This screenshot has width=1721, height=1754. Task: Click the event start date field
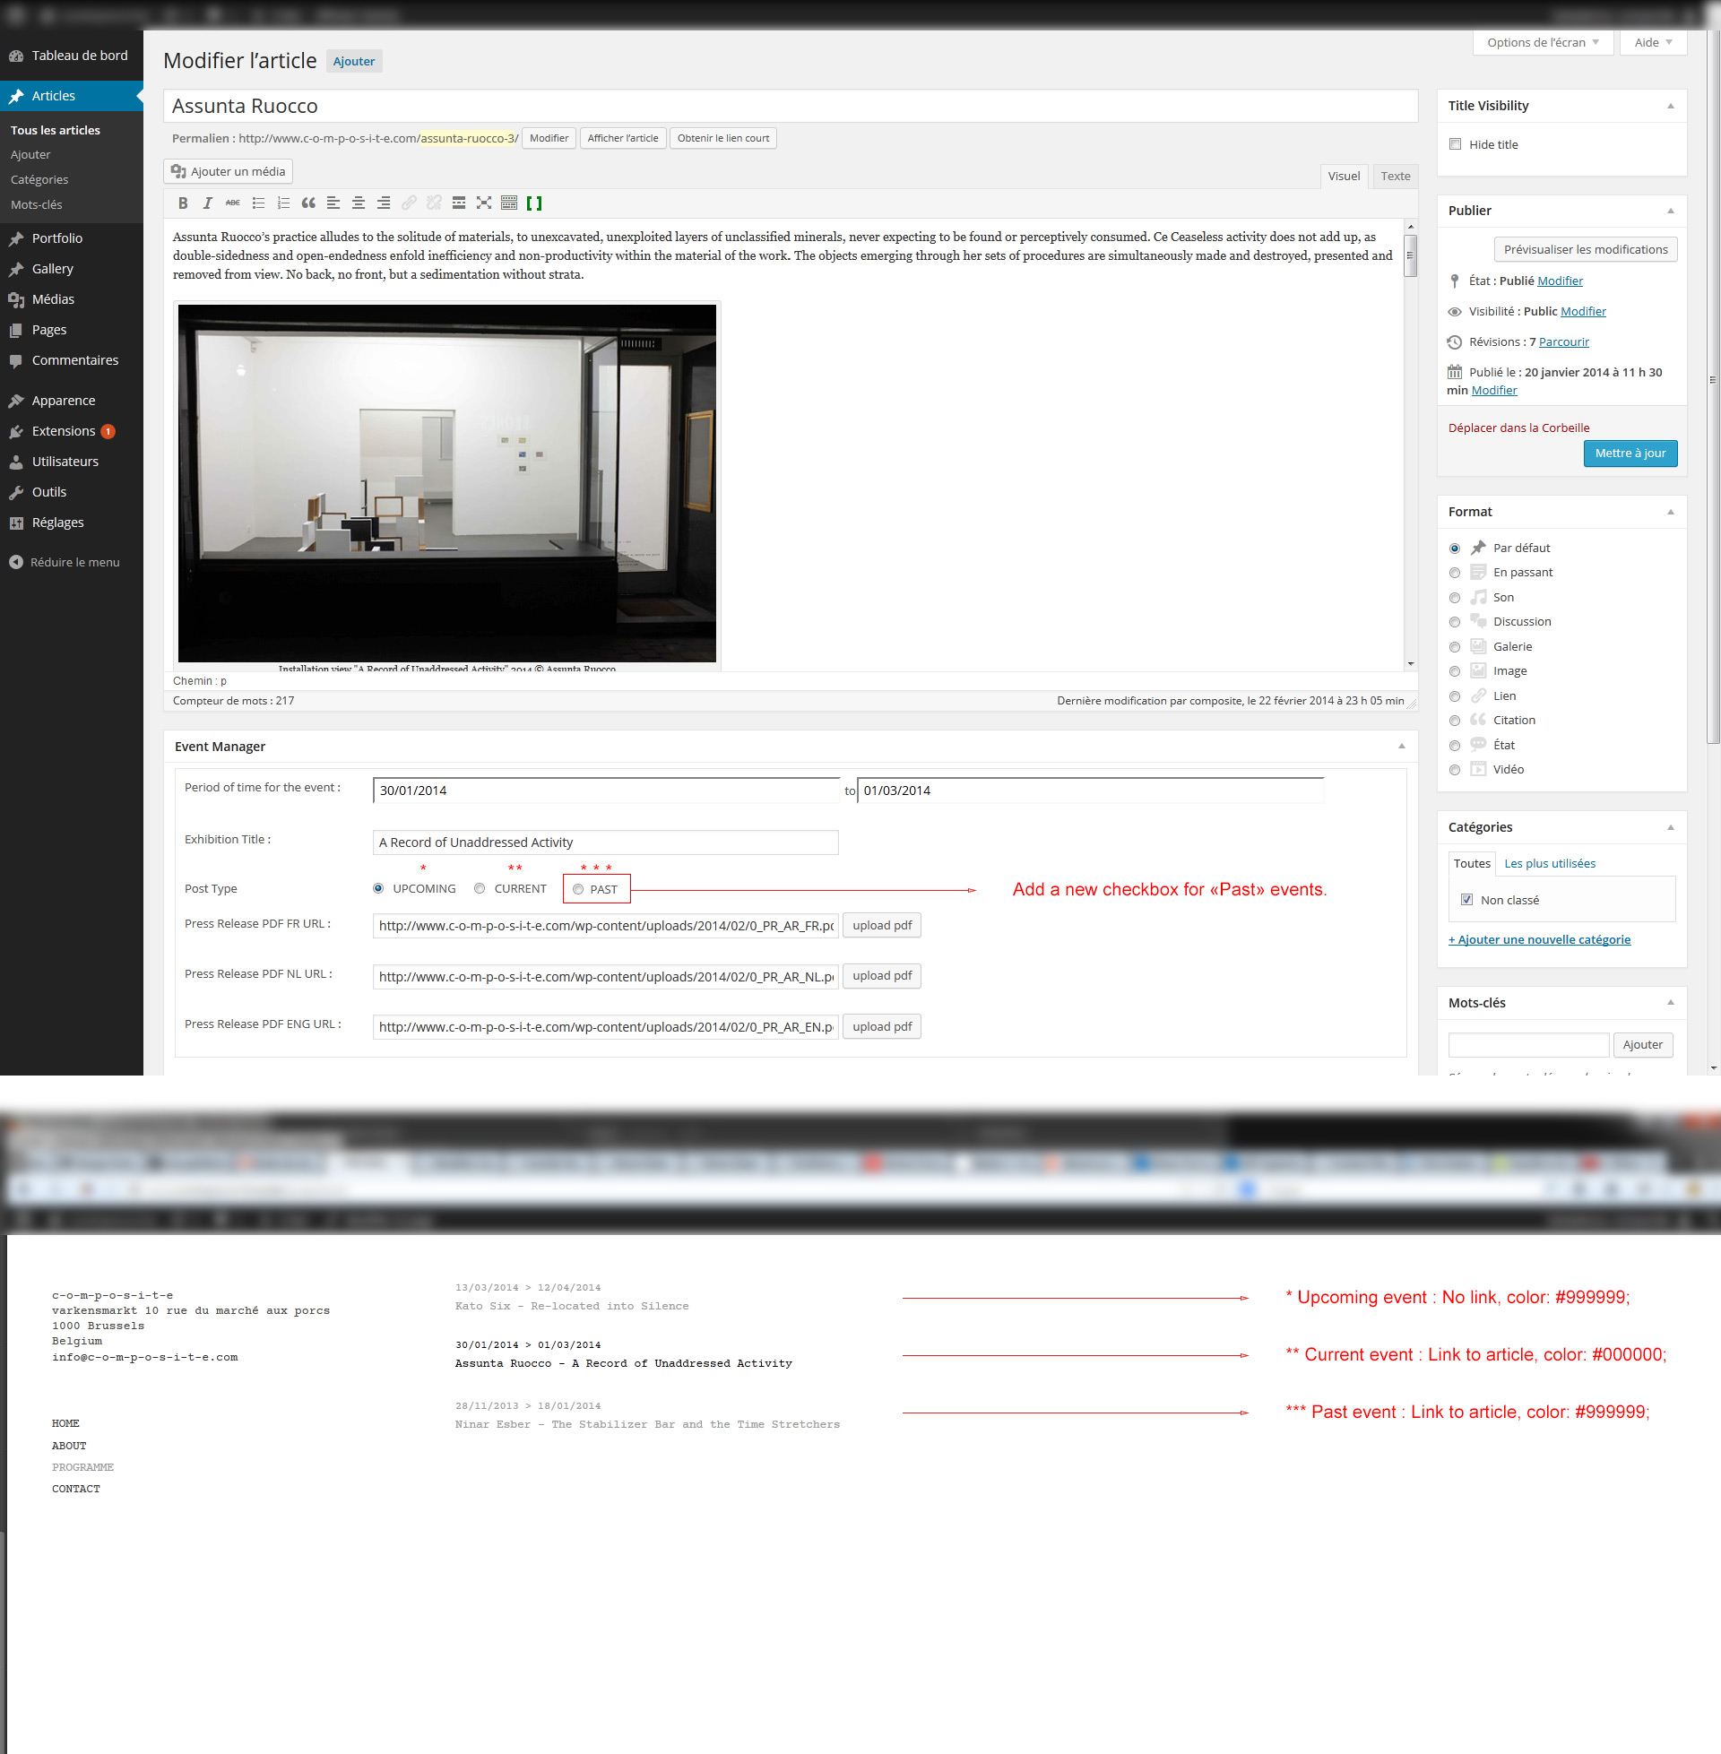pos(606,790)
